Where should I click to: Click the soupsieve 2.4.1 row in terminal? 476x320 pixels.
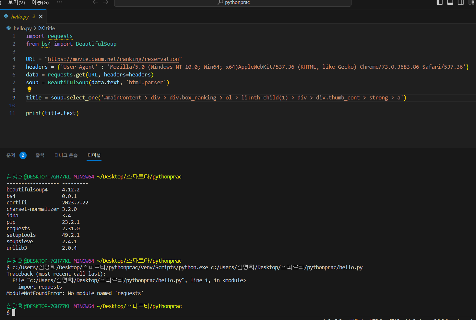pos(42,242)
